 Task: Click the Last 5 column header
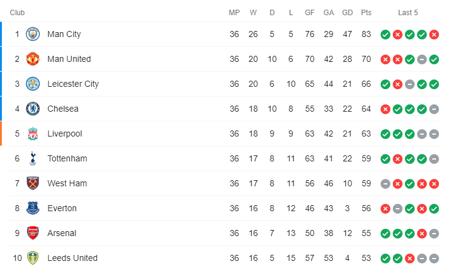[x=408, y=13]
